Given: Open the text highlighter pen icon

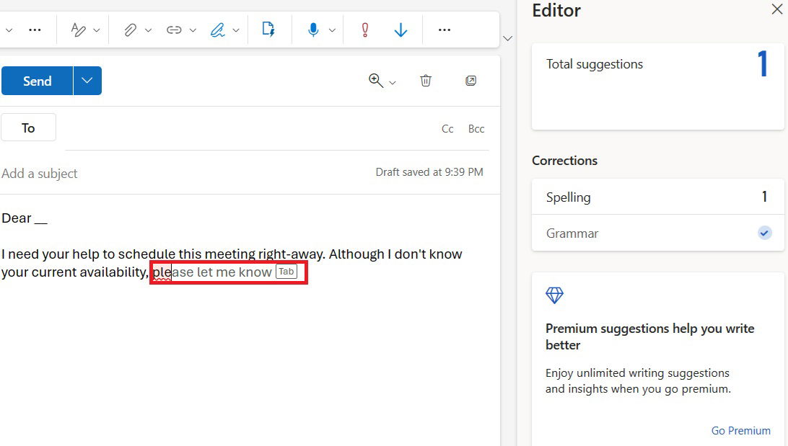Looking at the screenshot, I should (219, 30).
